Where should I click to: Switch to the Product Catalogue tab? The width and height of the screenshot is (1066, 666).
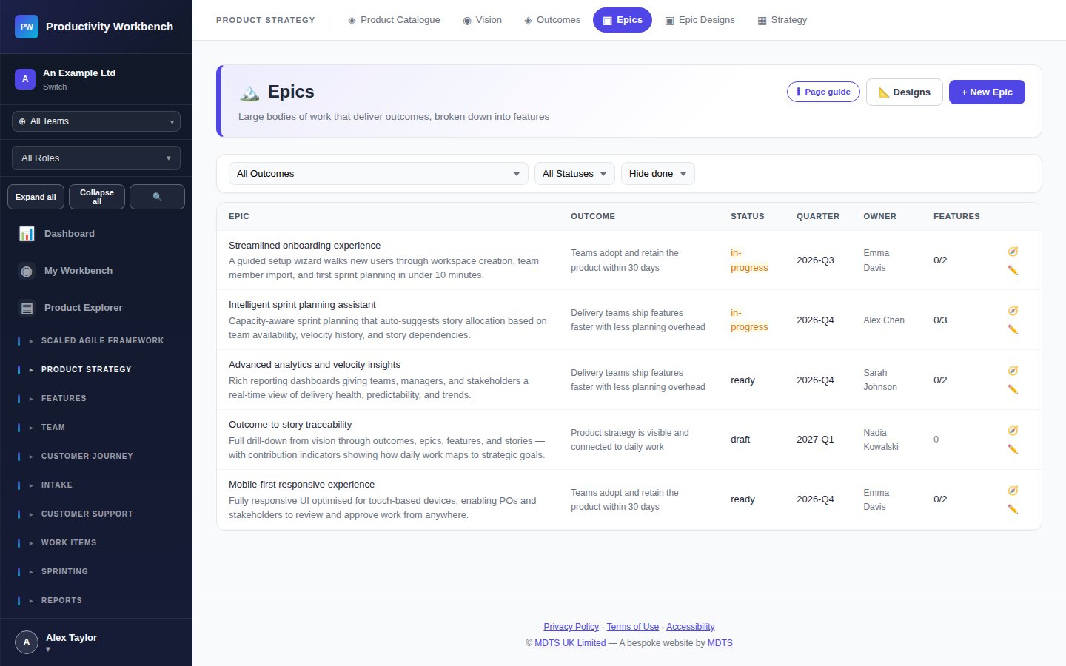click(394, 20)
